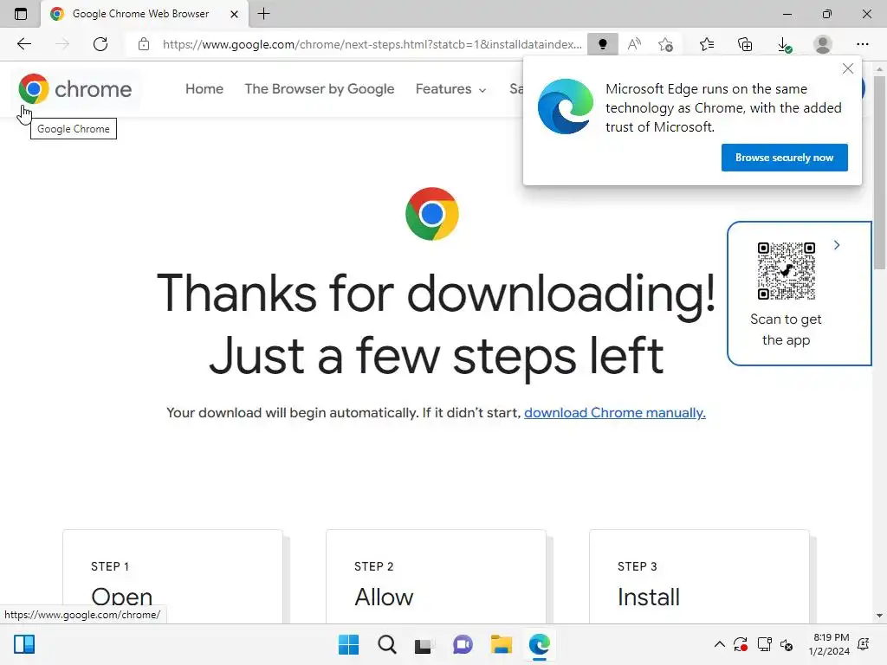The height and width of the screenshot is (665, 887).
Task: Open the Favorites list icon
Action: (x=707, y=44)
